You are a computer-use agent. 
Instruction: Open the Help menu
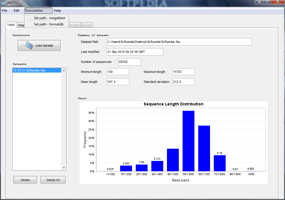57,11
